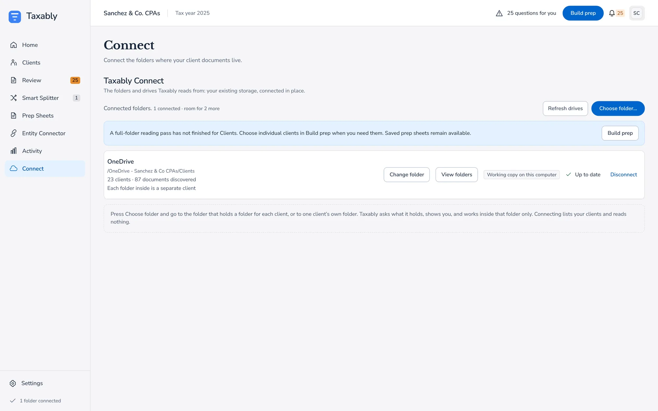Click the Taxably logo icon
The width and height of the screenshot is (658, 411).
(15, 16)
